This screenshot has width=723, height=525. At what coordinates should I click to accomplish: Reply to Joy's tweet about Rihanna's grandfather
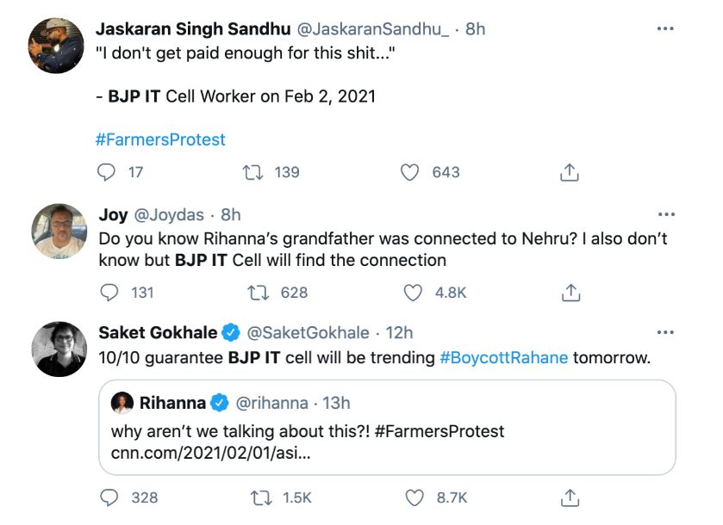109,293
